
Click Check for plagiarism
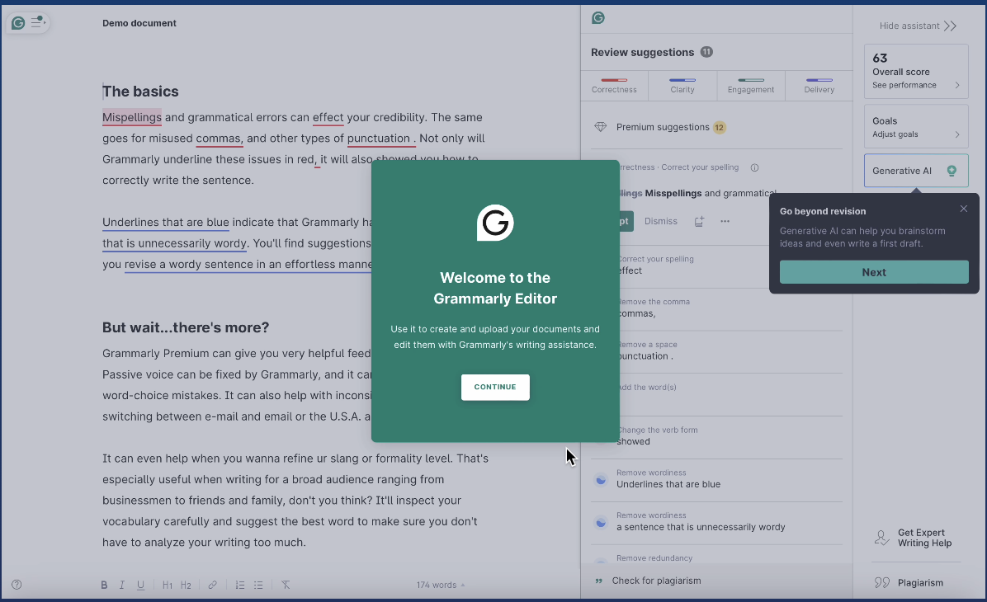pyautogui.click(x=656, y=581)
